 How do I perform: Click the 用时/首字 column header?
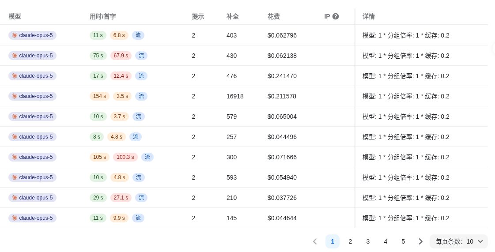point(102,16)
